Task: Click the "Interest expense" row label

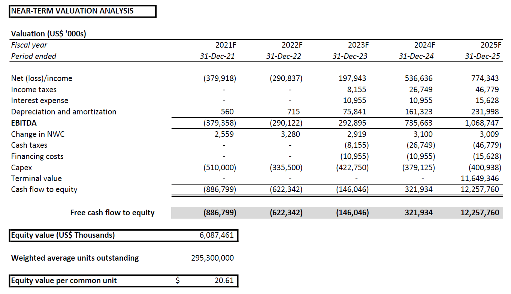Action: point(40,100)
